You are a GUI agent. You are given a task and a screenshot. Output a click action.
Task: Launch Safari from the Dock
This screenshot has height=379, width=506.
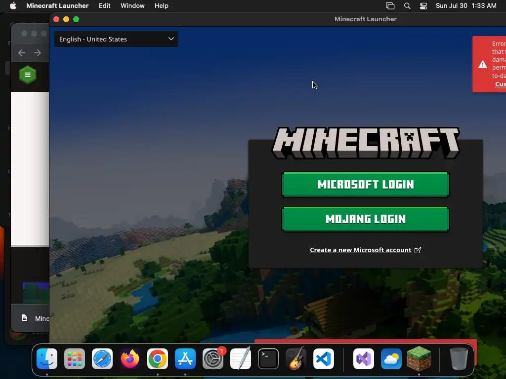[102, 359]
